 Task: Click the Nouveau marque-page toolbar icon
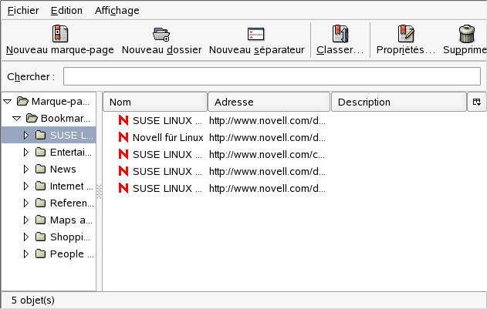click(x=59, y=34)
